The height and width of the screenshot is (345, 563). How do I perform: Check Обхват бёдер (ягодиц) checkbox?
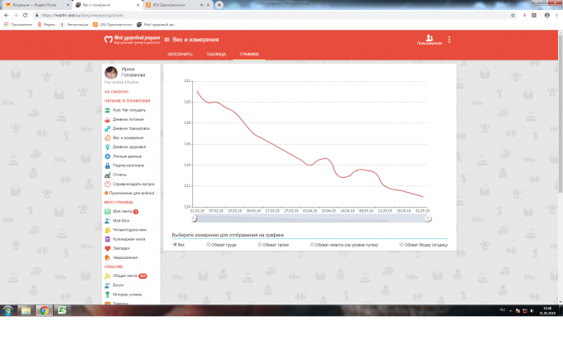click(401, 245)
